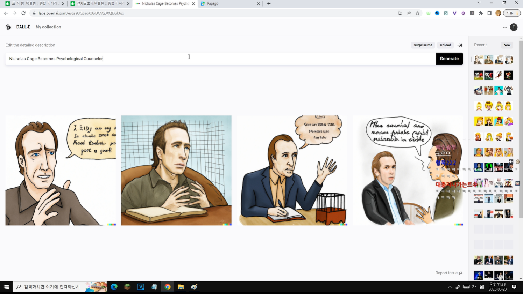
Task: Open the Windows Start menu
Action: point(6,287)
